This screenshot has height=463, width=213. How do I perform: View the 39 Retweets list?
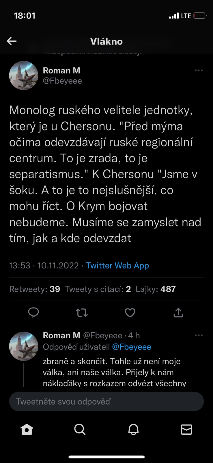(x=35, y=289)
